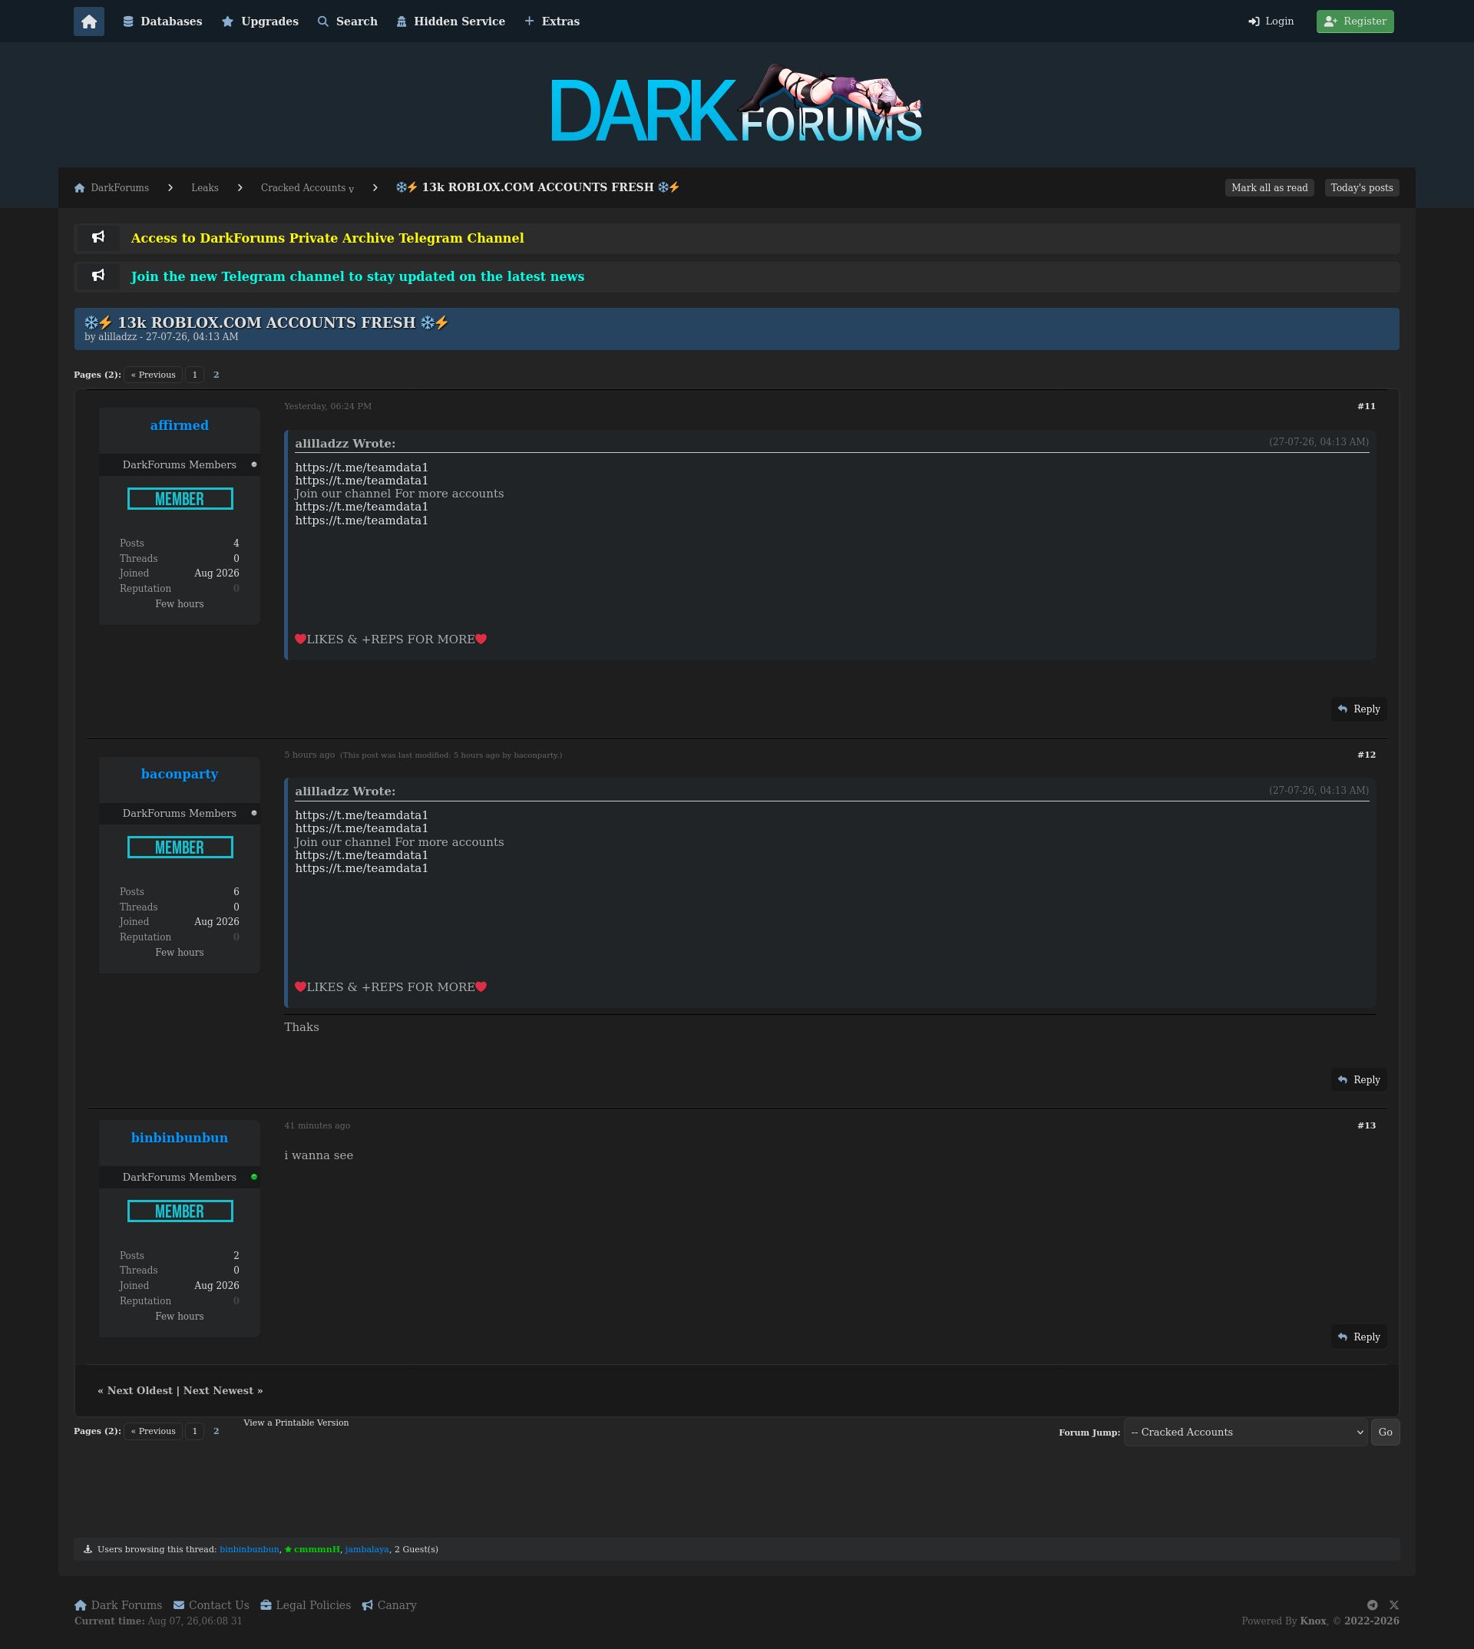
Task: Click the 'Thaks' reply text in post #12
Action: coord(301,1028)
